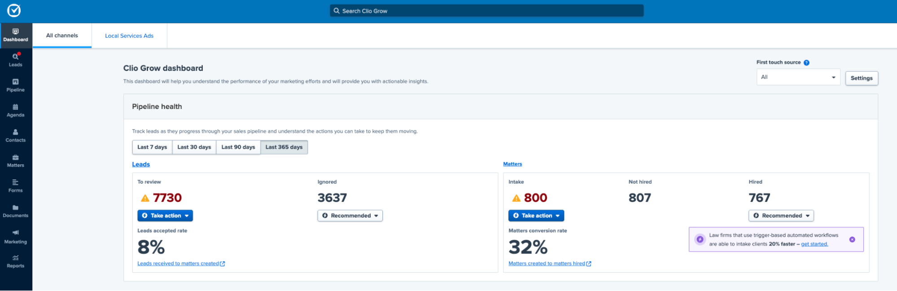Click the 807 Not hired count

(x=640, y=198)
